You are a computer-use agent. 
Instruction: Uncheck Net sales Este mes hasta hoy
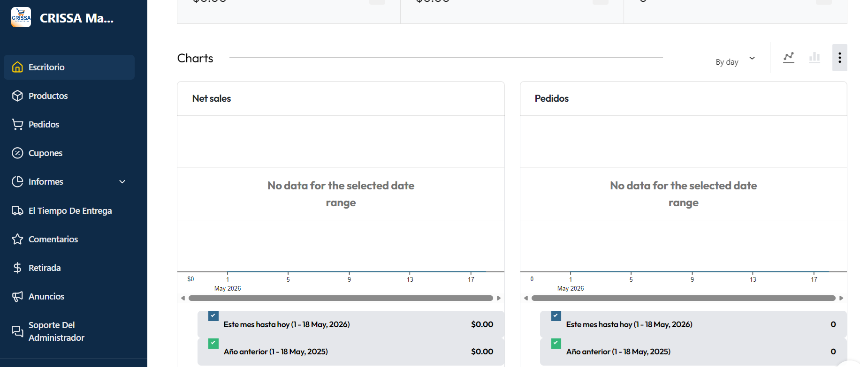coord(213,316)
